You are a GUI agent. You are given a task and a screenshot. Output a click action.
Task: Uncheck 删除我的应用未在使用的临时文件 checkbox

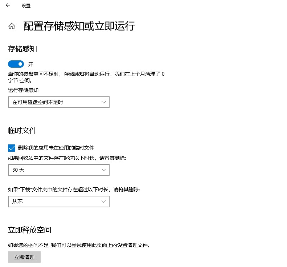[12, 148]
